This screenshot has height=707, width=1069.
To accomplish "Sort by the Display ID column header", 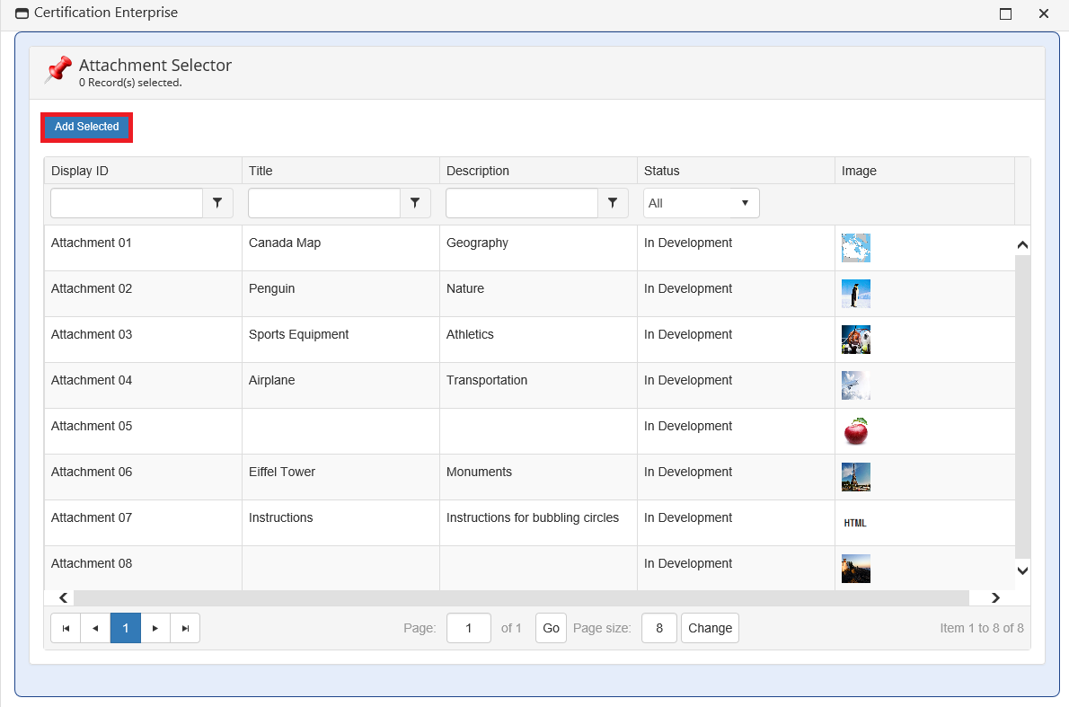I will pos(80,171).
